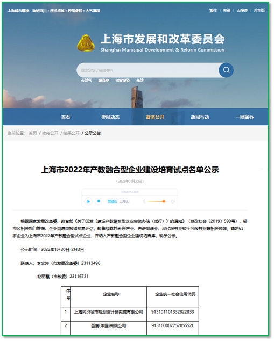
Task: Open the 首页 navigation tab
Action: click(66, 117)
